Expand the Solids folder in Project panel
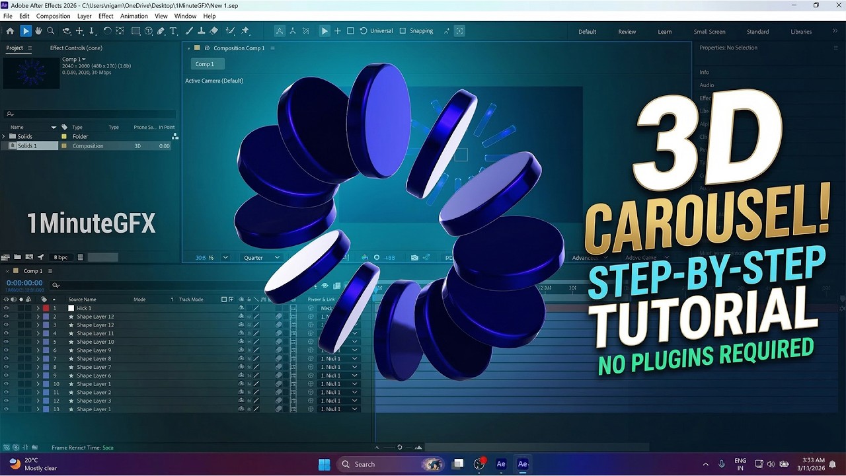 click(x=4, y=136)
